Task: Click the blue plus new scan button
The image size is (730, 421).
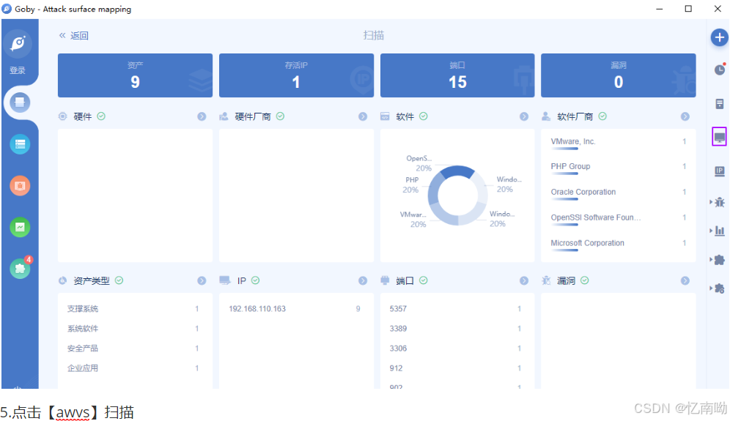Action: tap(719, 37)
